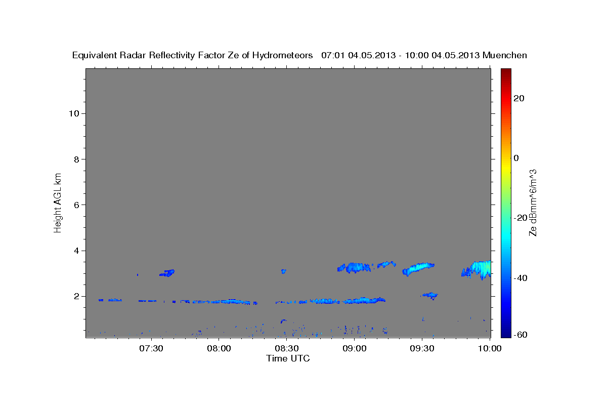Click the colorbar label '20'
The width and height of the screenshot is (607, 405).
pyautogui.click(x=518, y=98)
